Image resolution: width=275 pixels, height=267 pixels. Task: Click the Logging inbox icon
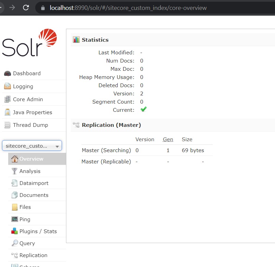[x=8, y=86]
